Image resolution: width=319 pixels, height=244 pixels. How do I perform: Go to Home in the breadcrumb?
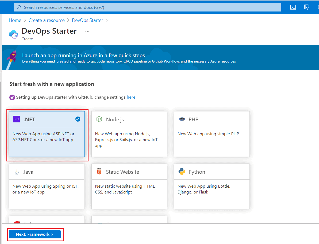(15, 20)
